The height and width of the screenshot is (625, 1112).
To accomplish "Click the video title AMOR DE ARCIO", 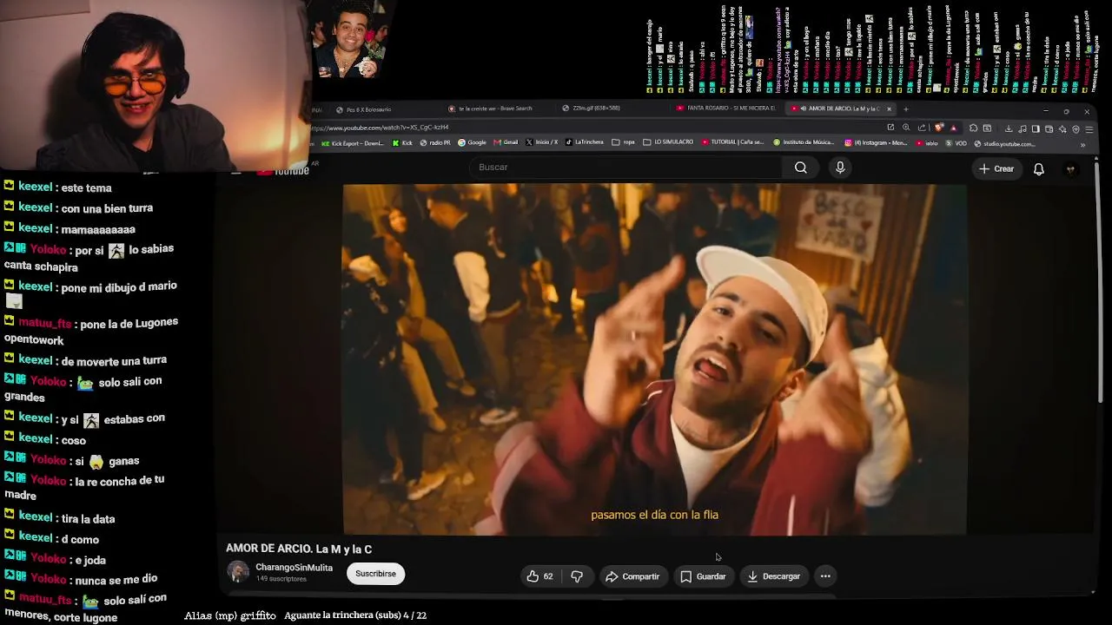I will pyautogui.click(x=299, y=549).
